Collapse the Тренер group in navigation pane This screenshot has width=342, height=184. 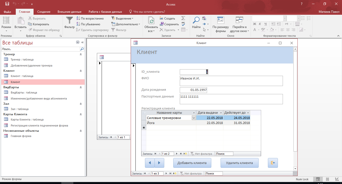tap(81, 54)
